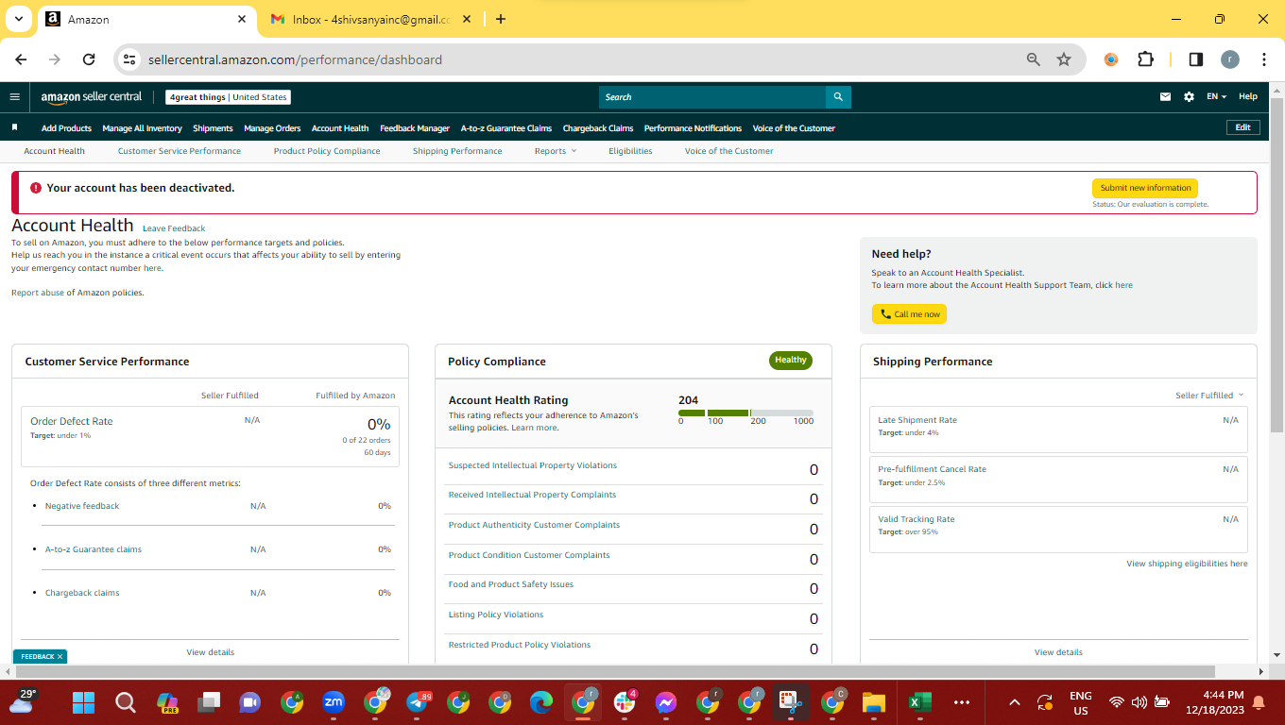Open the Negative feedback metric link

(x=82, y=506)
